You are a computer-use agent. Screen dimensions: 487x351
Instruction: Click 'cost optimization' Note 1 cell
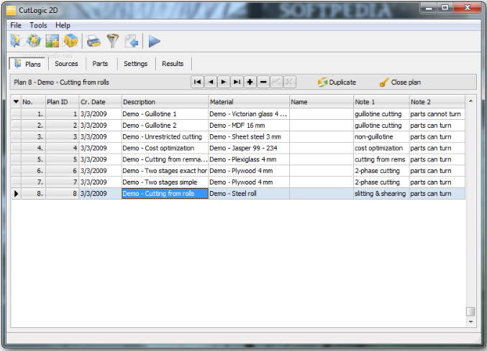click(x=381, y=148)
